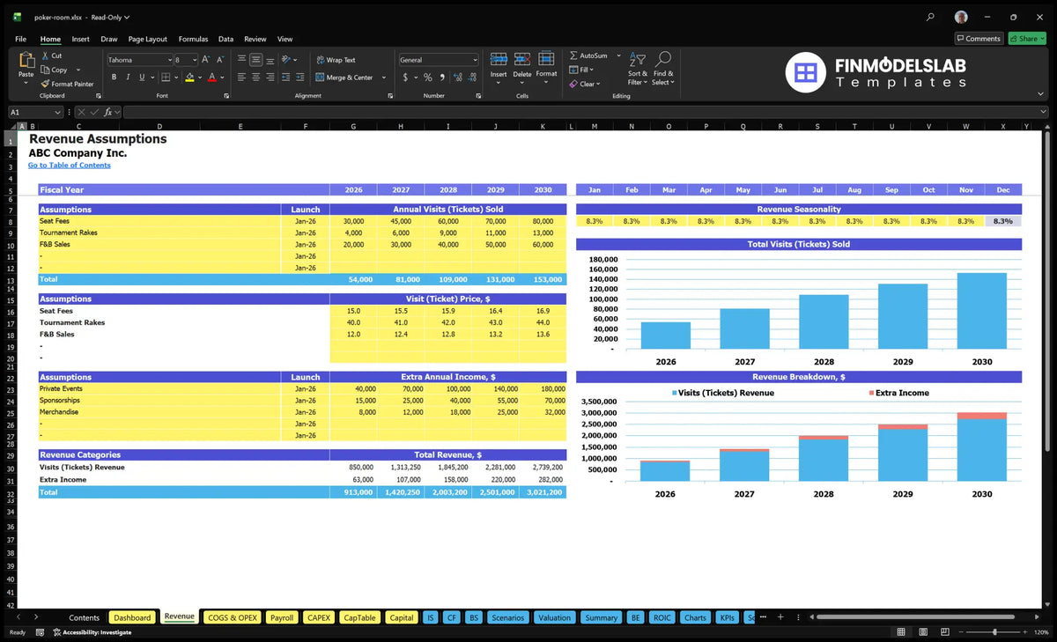Adjust the zoom slider handle
The height and width of the screenshot is (642, 1057).
[x=995, y=632]
